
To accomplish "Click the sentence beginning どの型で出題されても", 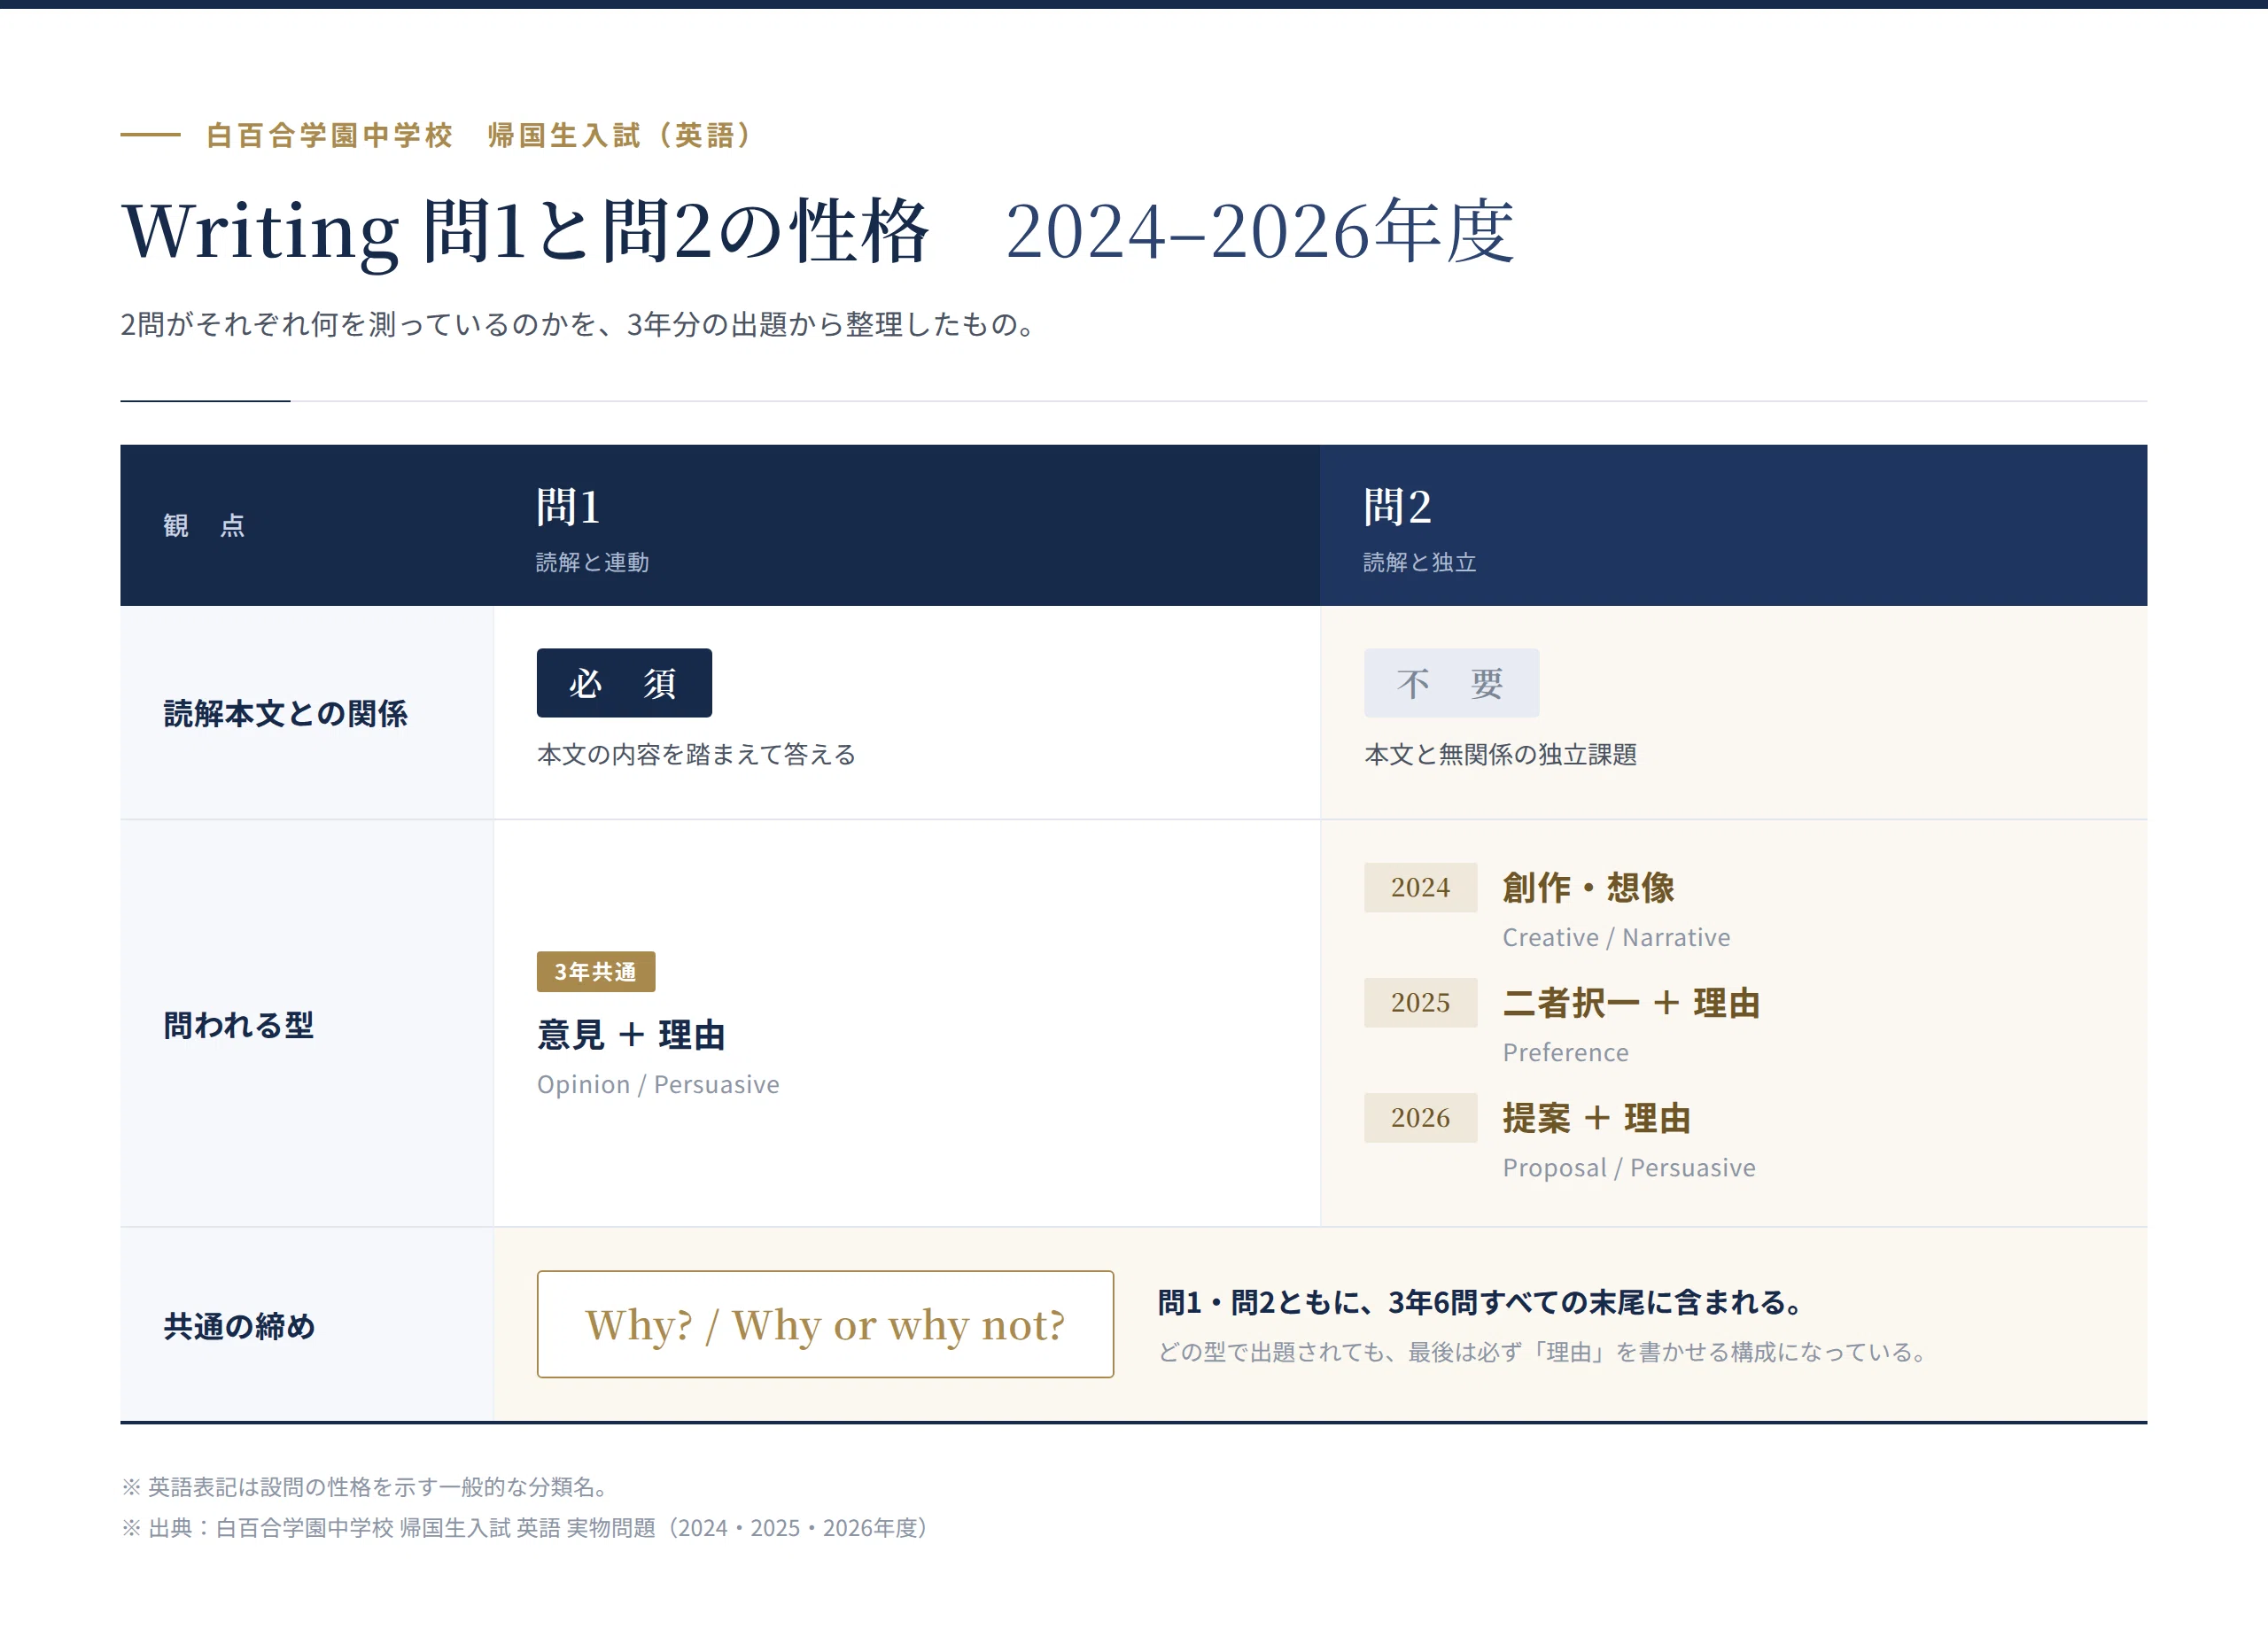I will 1542,1352.
